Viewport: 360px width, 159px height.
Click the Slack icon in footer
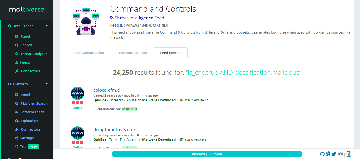coord(328,154)
